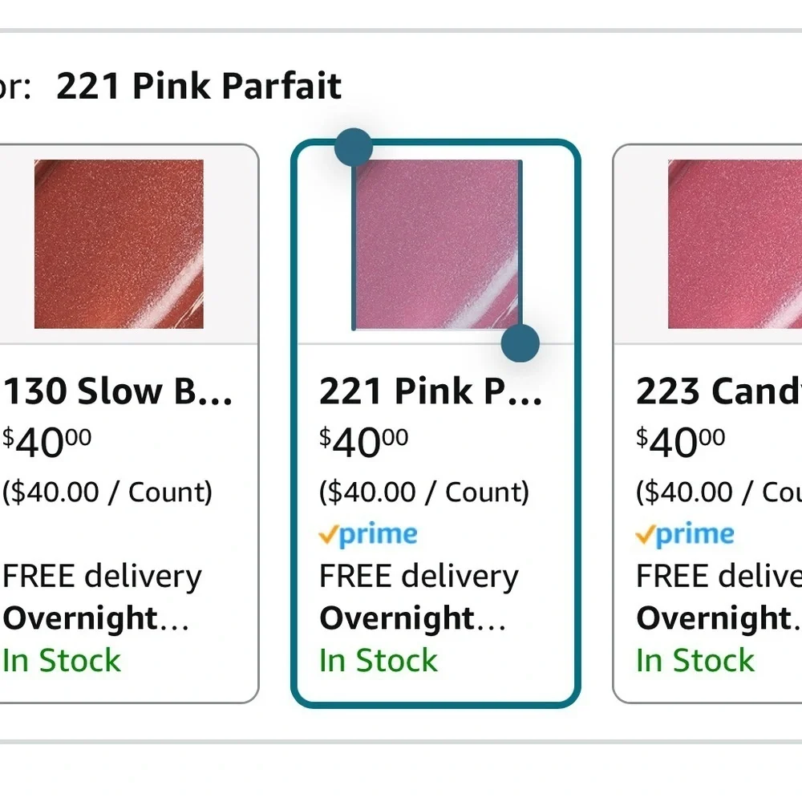Click the $40.00 price in 223 card

point(681,443)
